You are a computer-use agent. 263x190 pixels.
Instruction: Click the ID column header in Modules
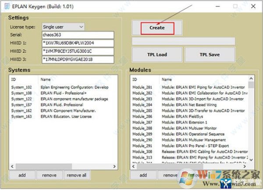pos(135,79)
